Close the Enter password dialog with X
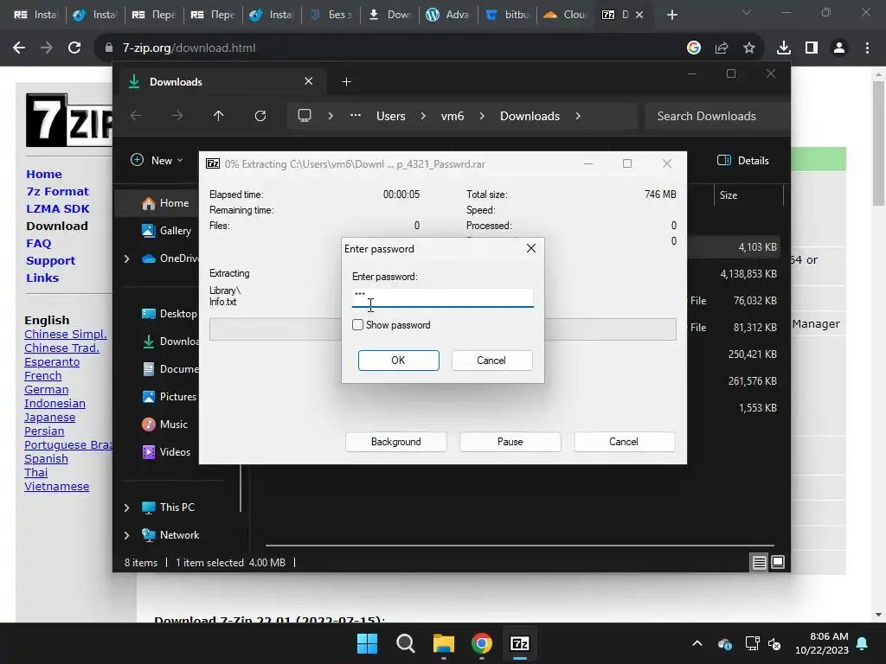The height and width of the screenshot is (664, 886). (531, 248)
